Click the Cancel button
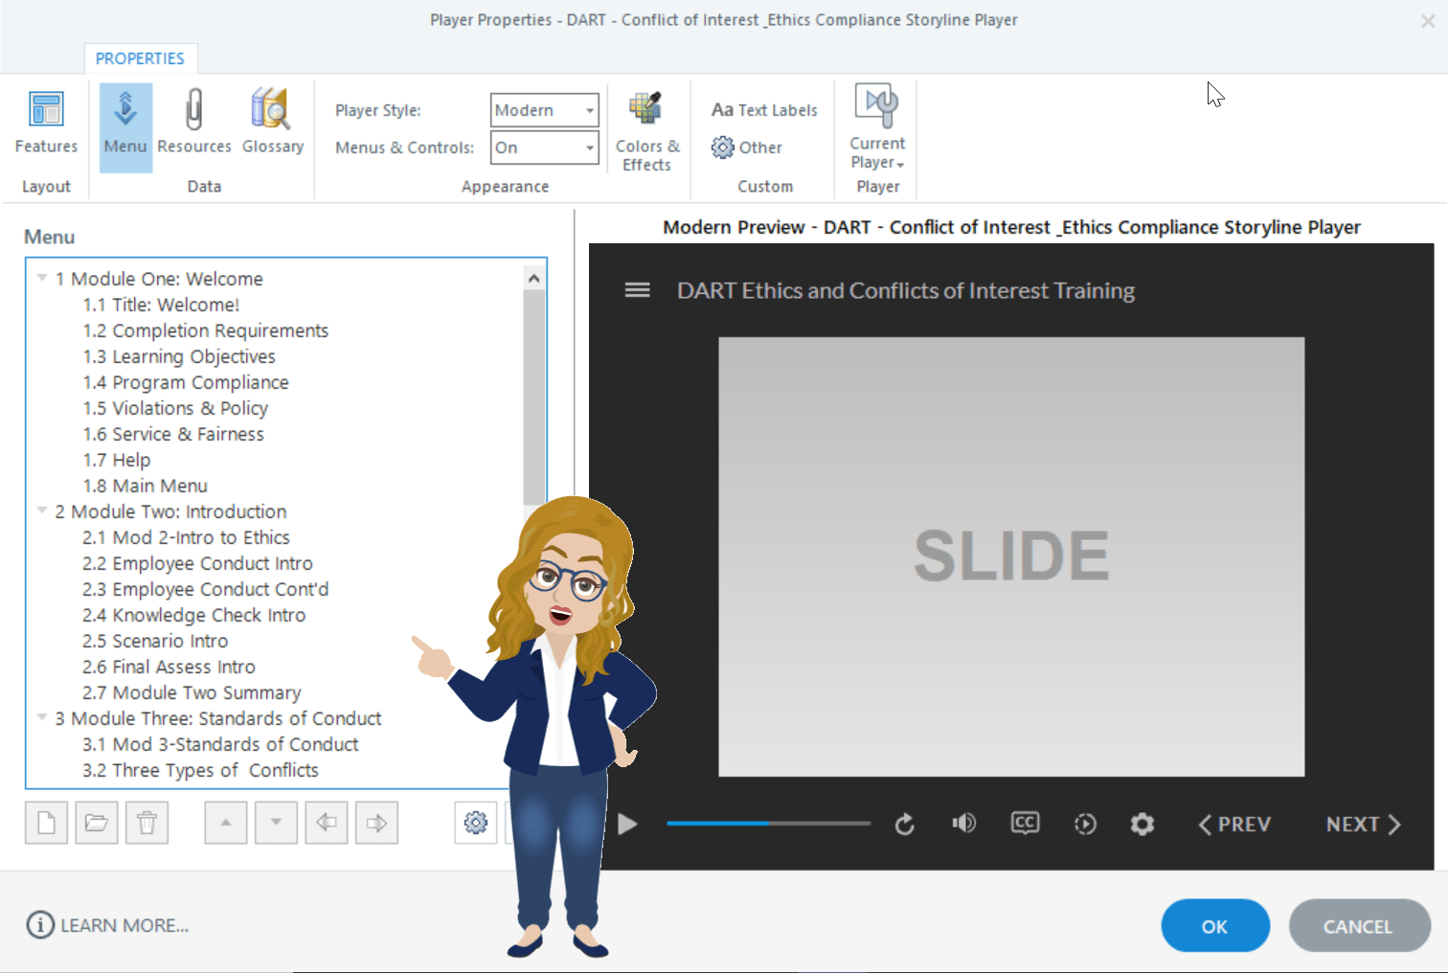The width and height of the screenshot is (1448, 974). [1359, 925]
